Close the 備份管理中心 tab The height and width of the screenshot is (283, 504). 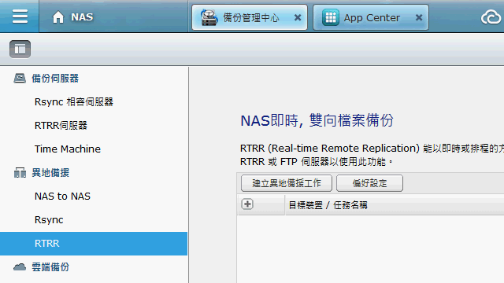click(298, 17)
